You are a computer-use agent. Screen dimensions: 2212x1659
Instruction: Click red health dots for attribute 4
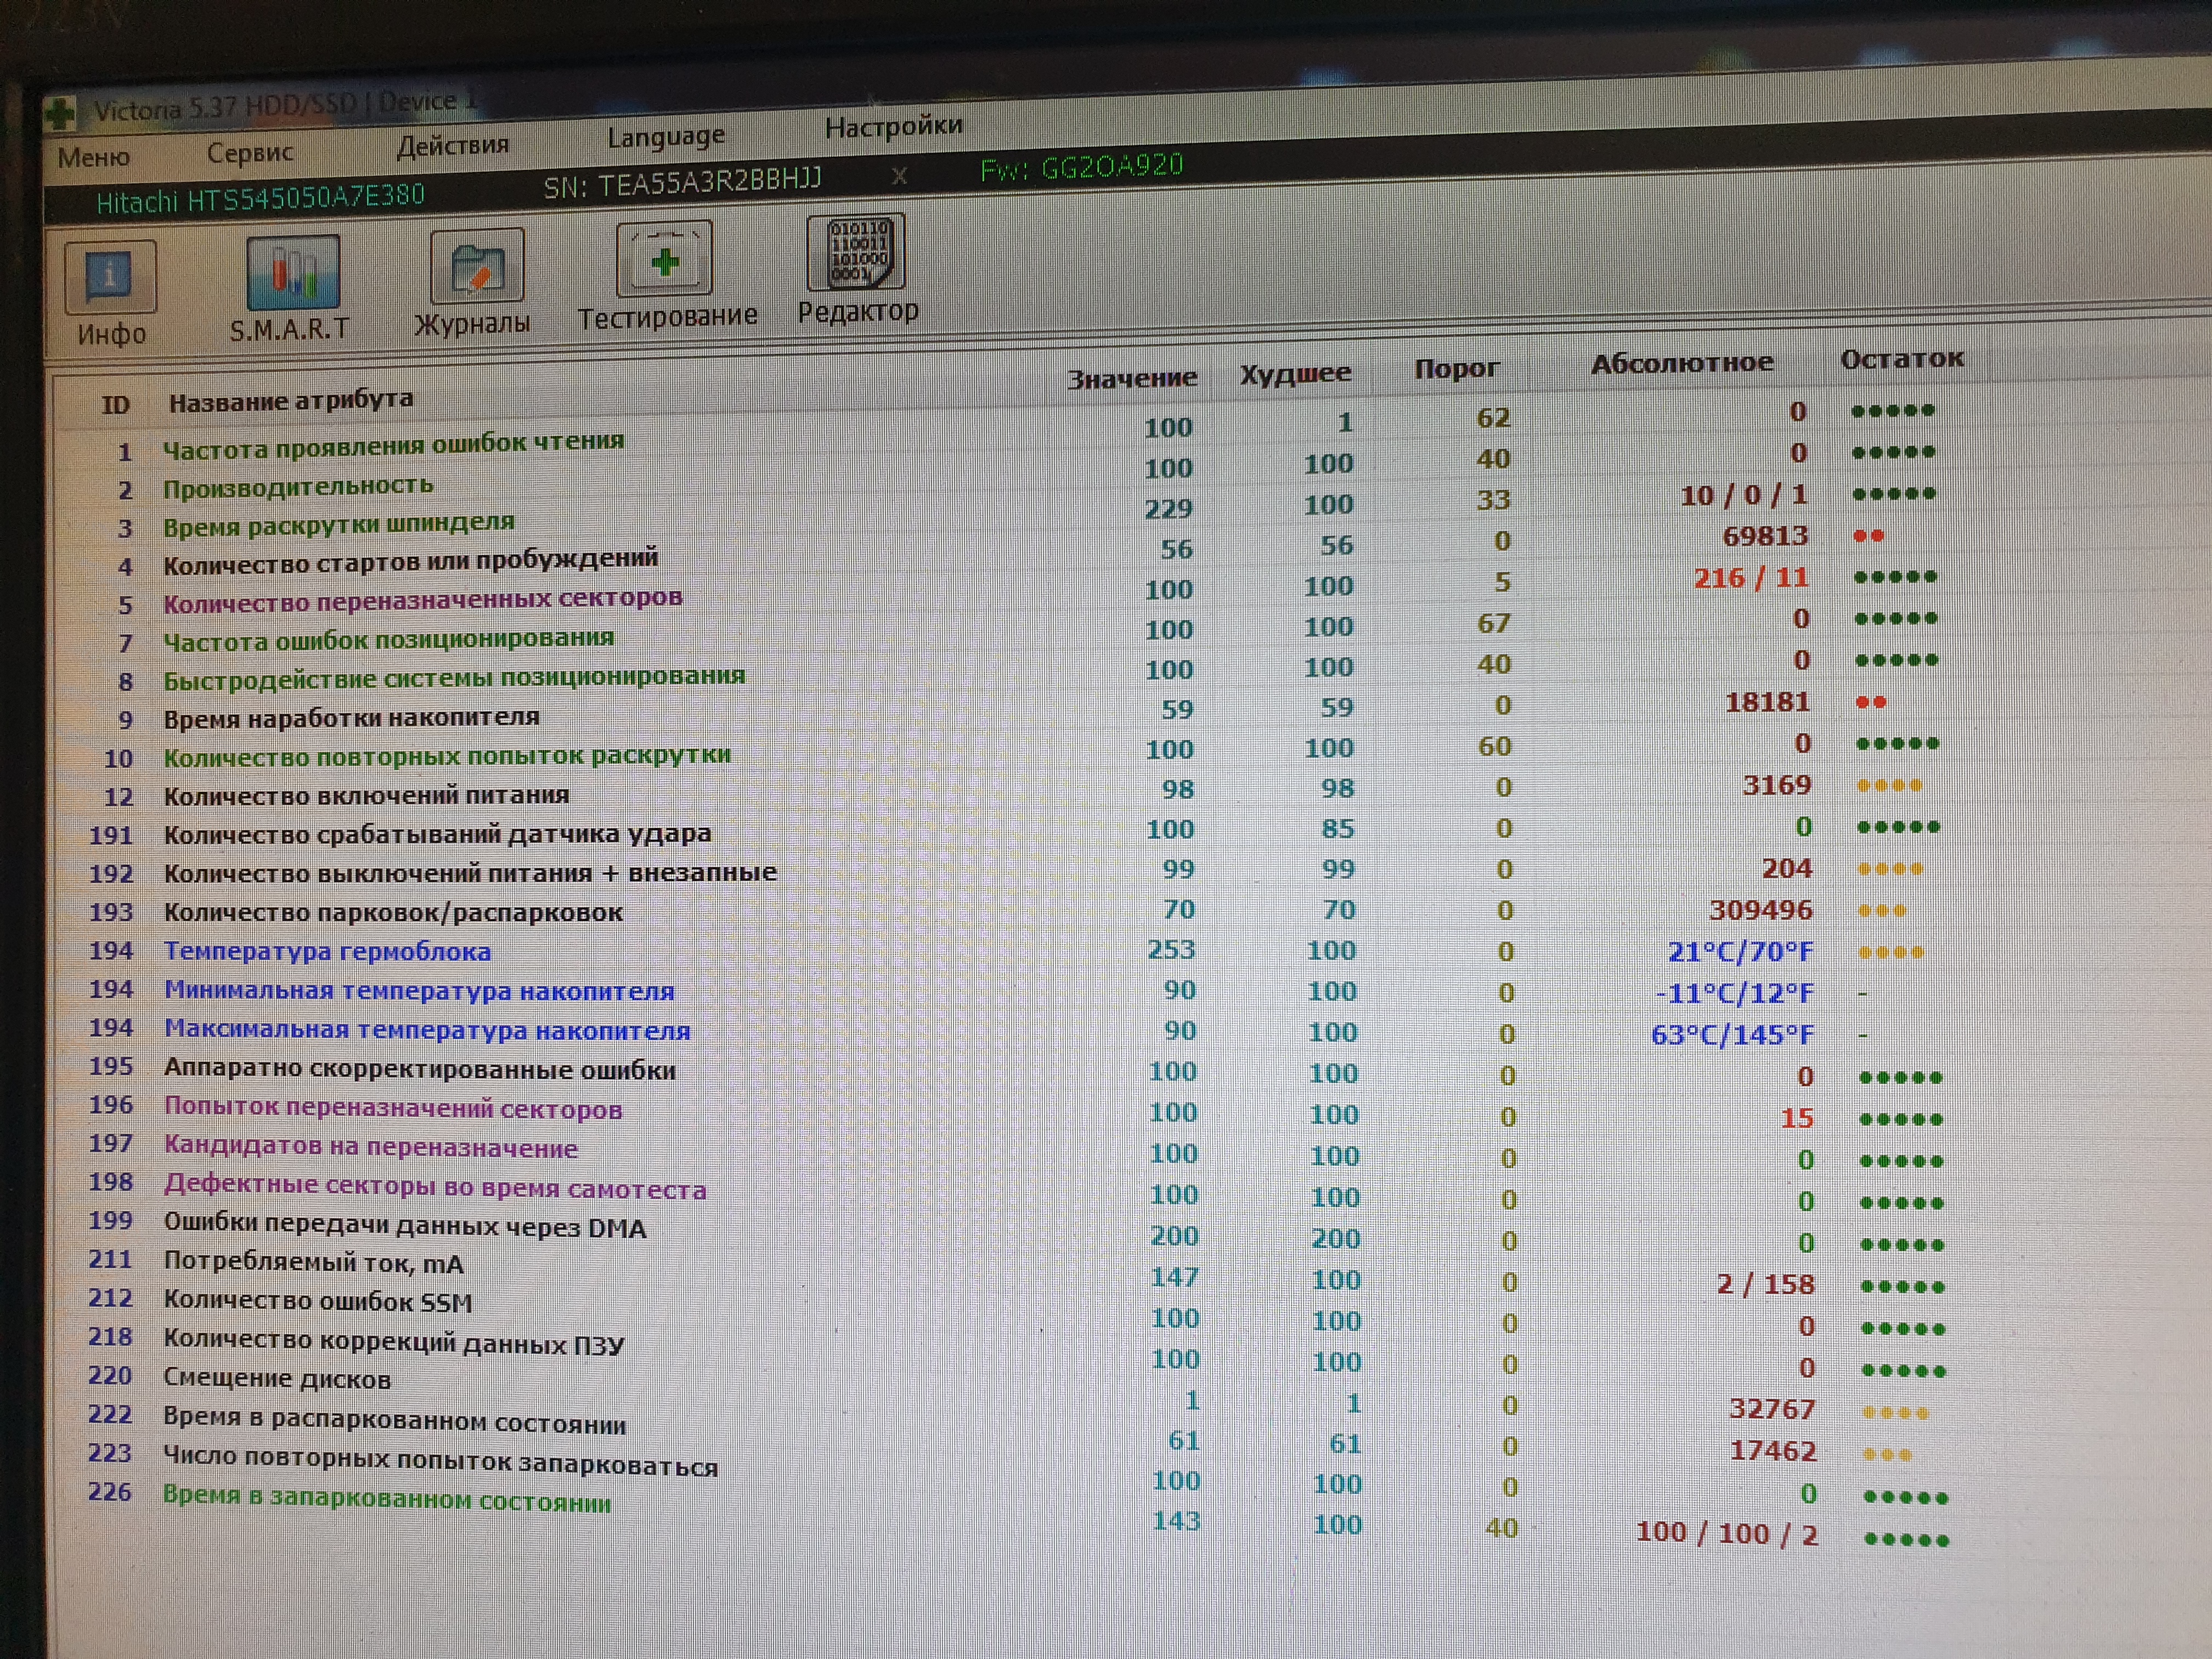click(1868, 536)
